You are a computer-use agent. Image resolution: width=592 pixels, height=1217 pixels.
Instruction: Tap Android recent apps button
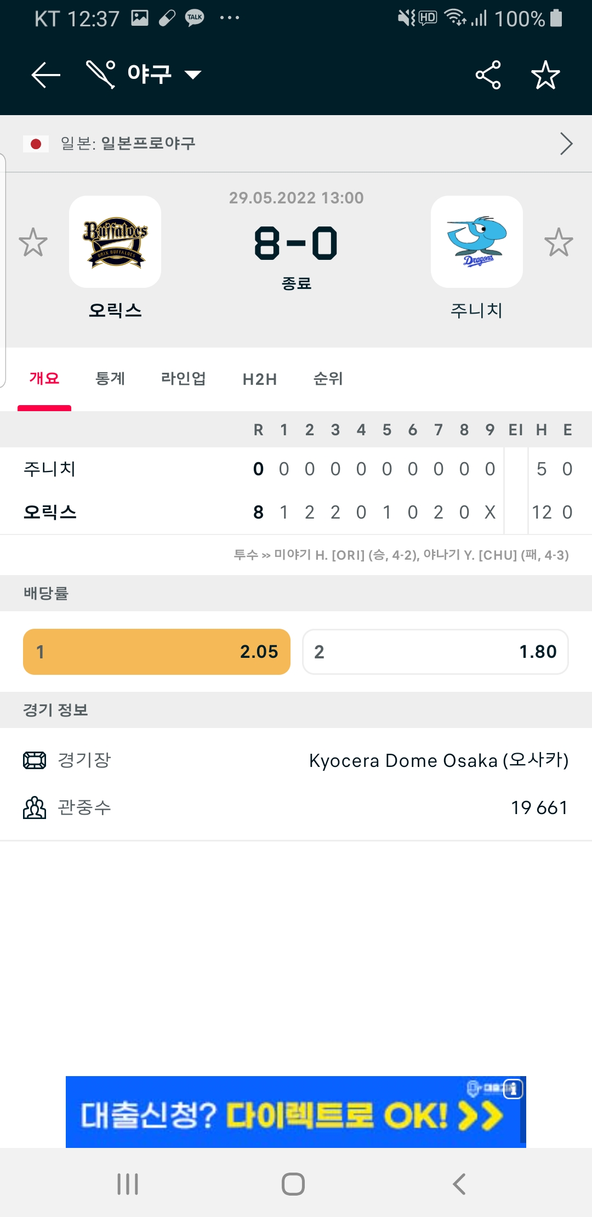(128, 1184)
